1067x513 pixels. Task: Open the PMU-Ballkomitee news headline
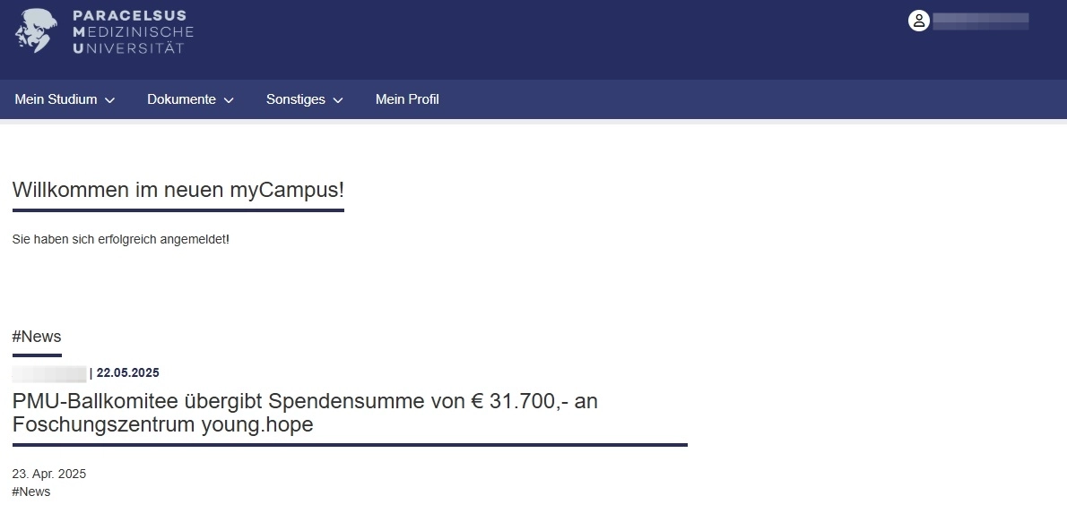305,413
